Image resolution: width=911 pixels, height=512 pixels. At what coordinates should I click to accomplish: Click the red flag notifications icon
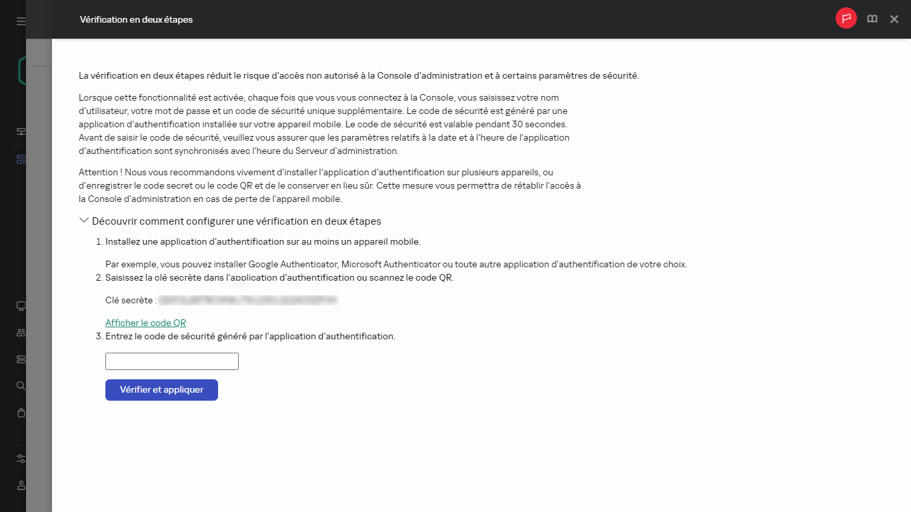click(x=846, y=19)
